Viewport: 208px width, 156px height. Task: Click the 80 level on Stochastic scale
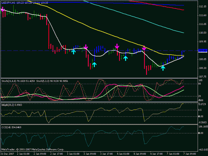200,84
